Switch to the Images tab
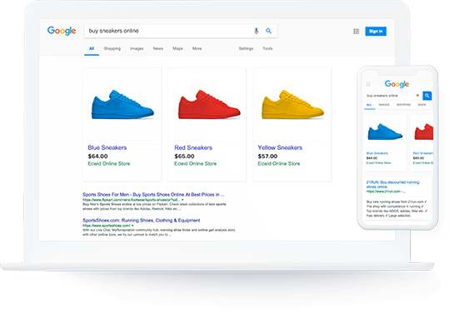This screenshot has width=454, height=318. 137,48
